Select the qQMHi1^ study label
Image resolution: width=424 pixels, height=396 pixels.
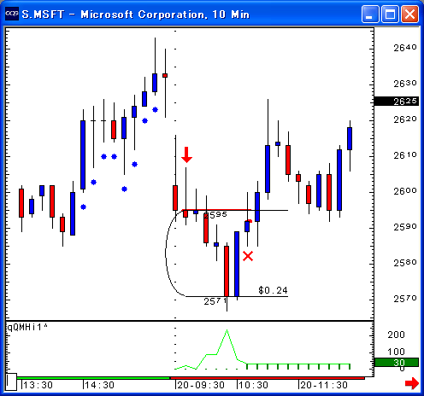click(27, 327)
